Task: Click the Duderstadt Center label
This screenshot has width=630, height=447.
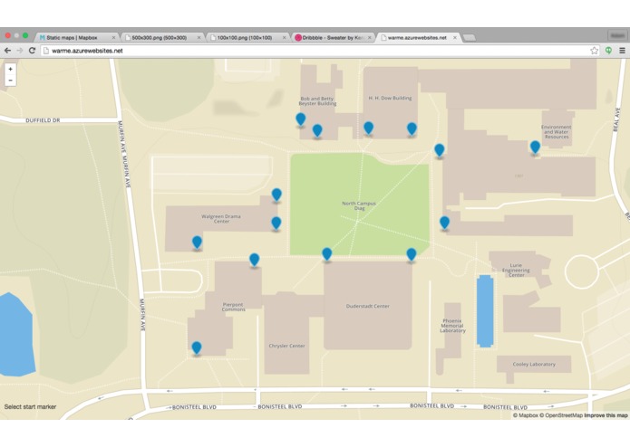Action: click(368, 306)
